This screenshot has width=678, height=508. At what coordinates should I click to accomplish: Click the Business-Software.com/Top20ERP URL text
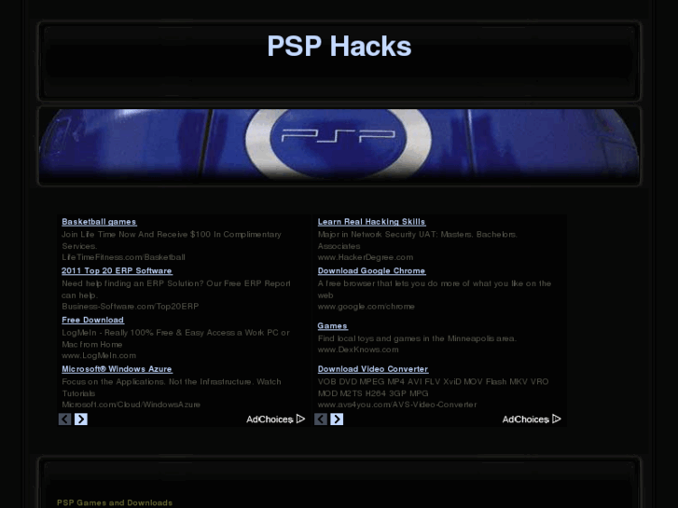click(x=131, y=307)
